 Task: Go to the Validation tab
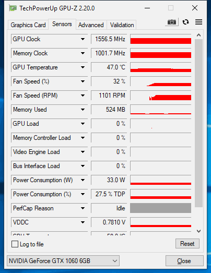click(x=122, y=25)
